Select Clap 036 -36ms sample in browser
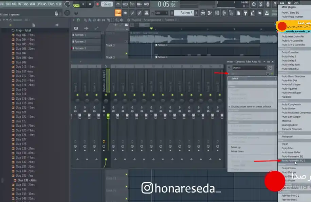311x202 pixels. click(27, 180)
